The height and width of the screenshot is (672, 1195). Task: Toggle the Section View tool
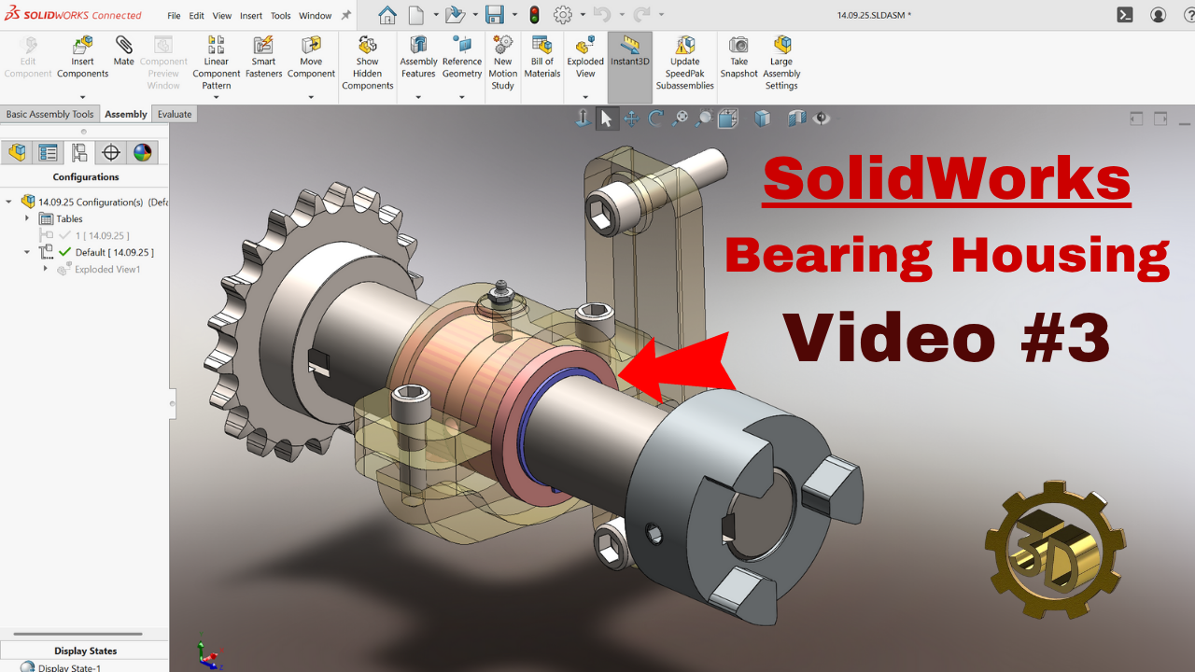pyautogui.click(x=796, y=119)
